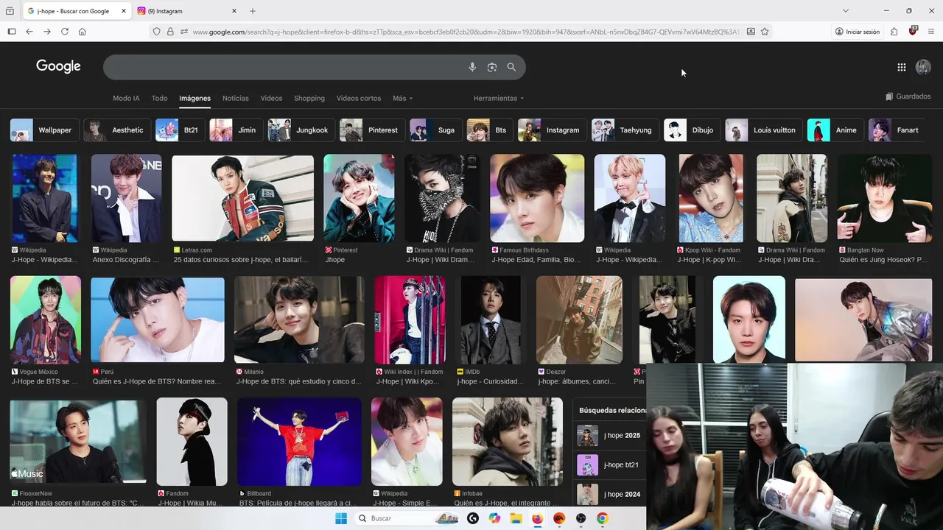The image size is (943, 530).
Task: Select the related search j hope 2024
Action: (x=609, y=494)
